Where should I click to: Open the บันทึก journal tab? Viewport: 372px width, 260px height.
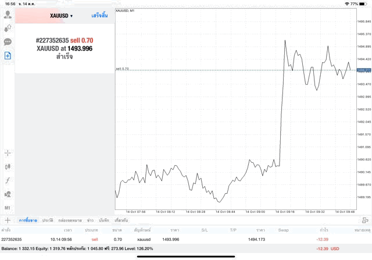(104, 220)
